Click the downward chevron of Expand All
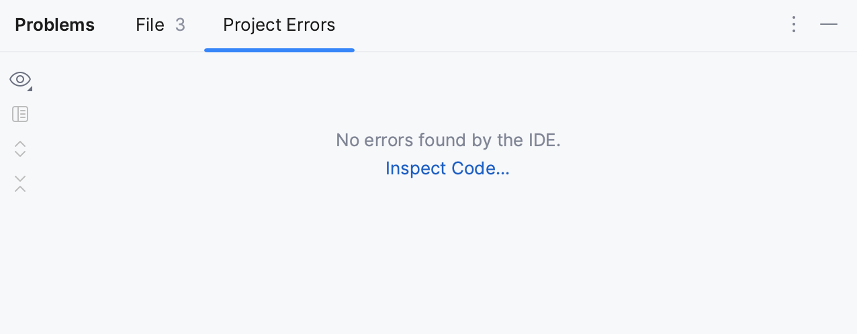857x334 pixels. [x=20, y=154]
